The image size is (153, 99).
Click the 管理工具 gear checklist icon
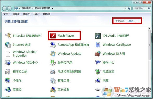click(53, 81)
